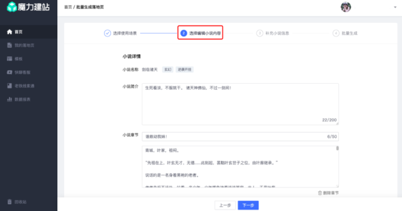Click the novel name text 剑临诸天
This screenshot has width=402, height=211.
150,69
